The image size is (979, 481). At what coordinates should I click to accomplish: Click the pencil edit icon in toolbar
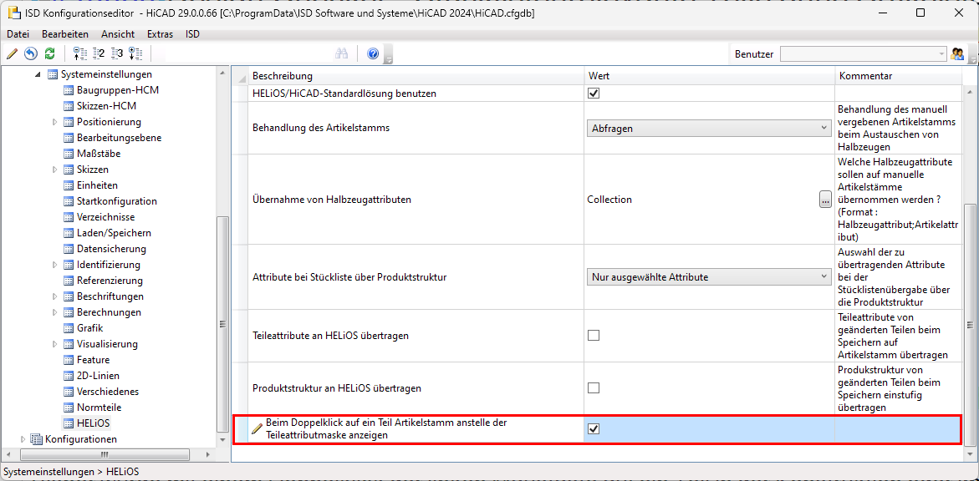pyautogui.click(x=12, y=53)
